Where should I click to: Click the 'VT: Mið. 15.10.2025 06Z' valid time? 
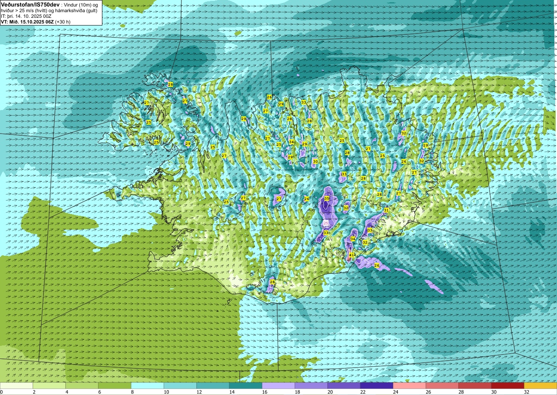pyautogui.click(x=27, y=21)
